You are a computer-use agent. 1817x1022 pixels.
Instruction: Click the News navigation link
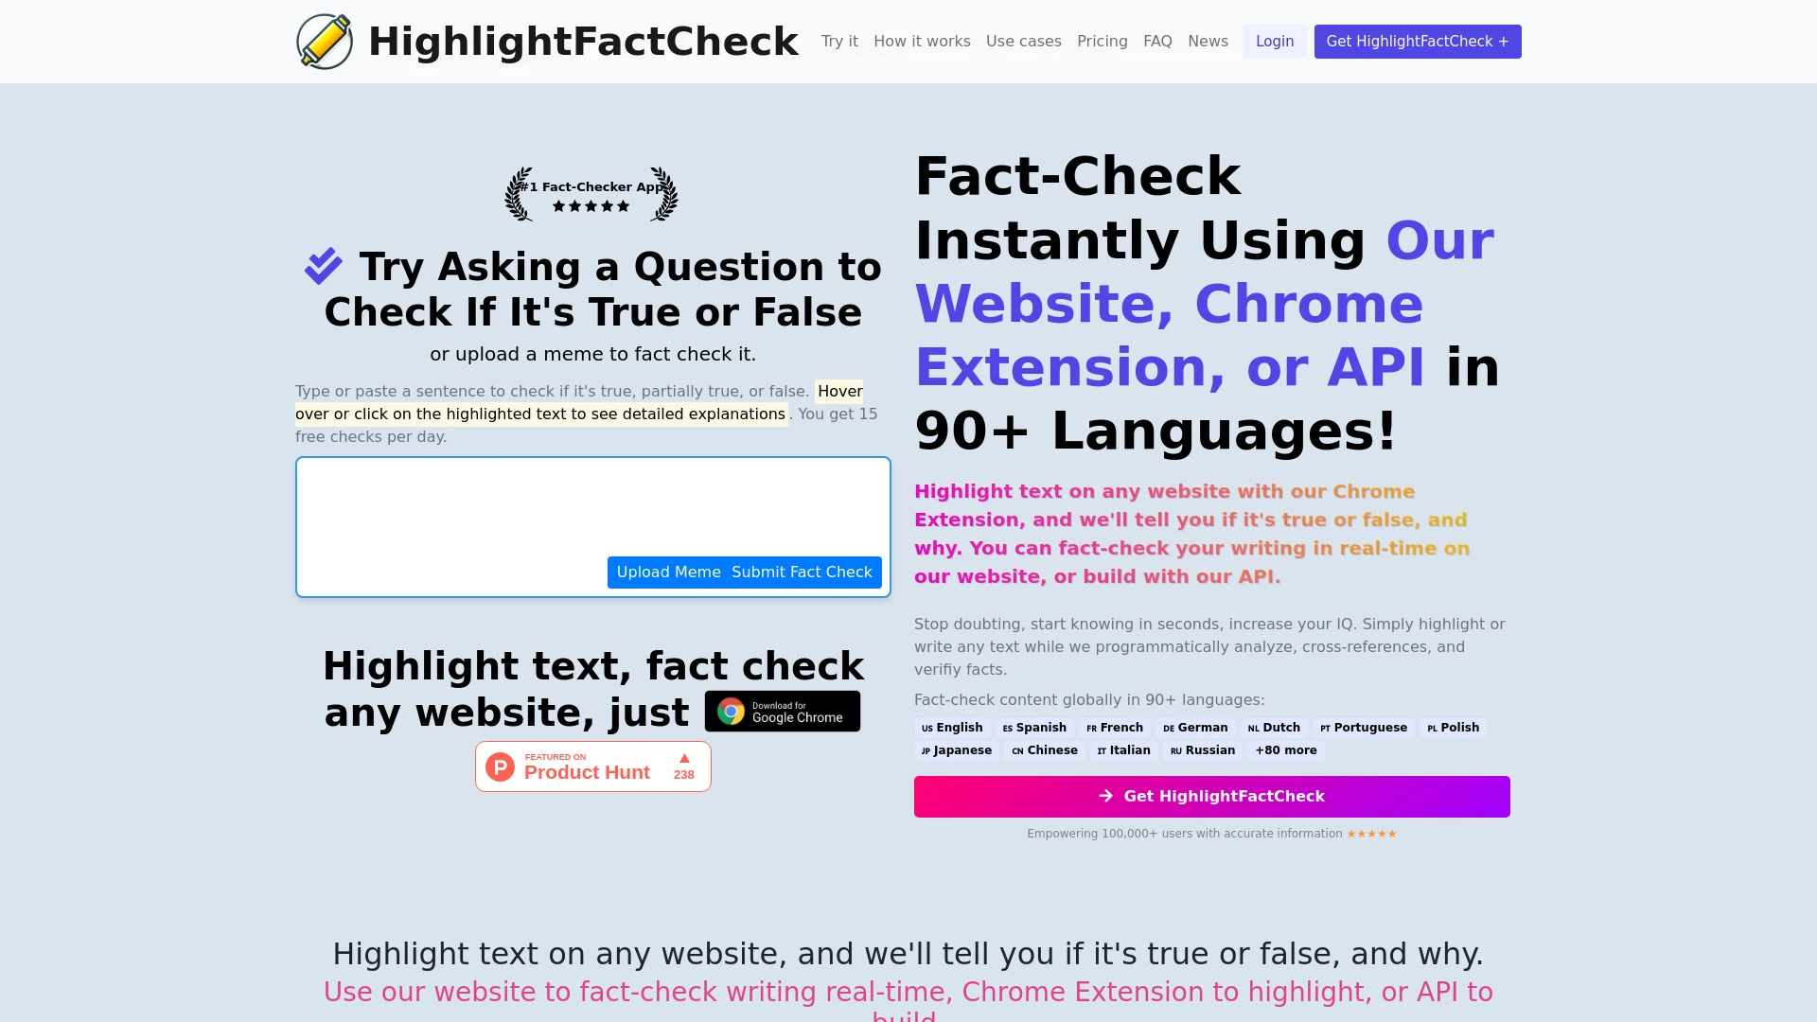(1208, 42)
